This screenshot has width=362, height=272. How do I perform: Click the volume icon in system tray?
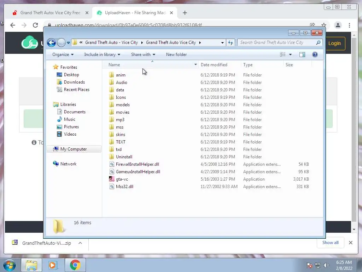326,265
